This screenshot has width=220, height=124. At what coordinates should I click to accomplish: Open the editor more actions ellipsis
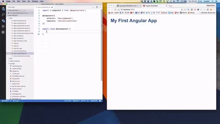point(100,7)
